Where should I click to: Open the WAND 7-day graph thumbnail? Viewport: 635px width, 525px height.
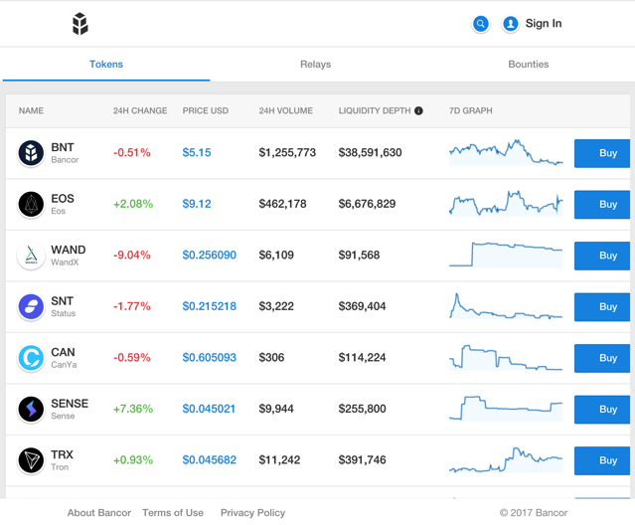(x=506, y=255)
